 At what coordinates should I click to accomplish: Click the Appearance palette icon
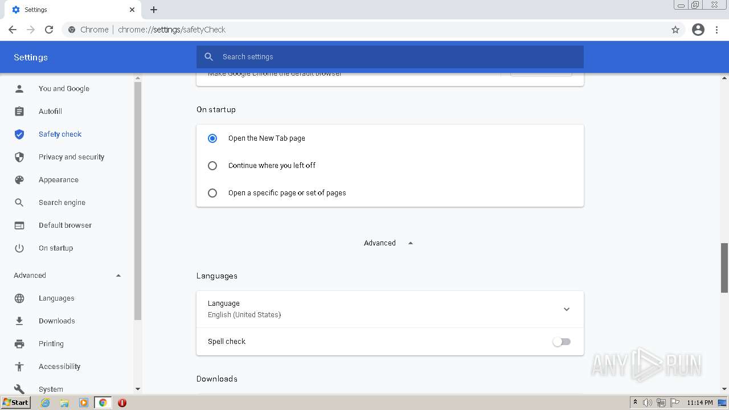click(19, 179)
